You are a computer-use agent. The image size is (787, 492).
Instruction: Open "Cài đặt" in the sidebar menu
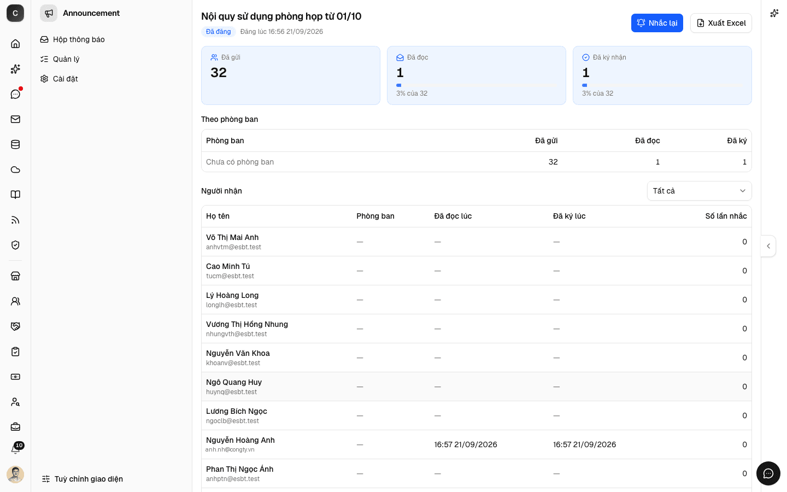click(x=111, y=79)
